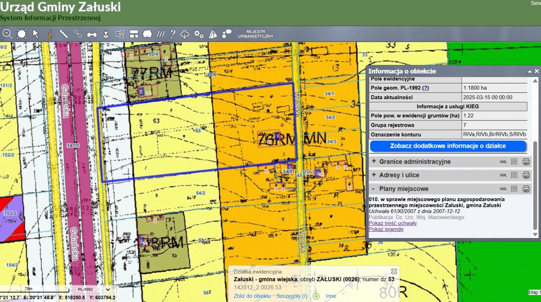The height and width of the screenshot is (302, 541).
Task: Click the zoom out magnifier icon
Action: (x=7, y=33)
